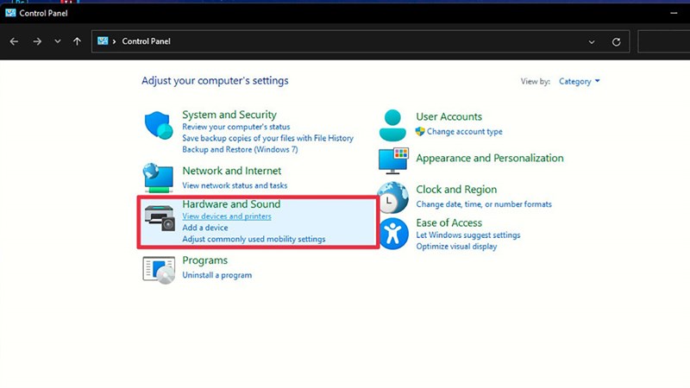690x388 pixels.
Task: Click the System and Security shield icon
Action: tap(159, 127)
